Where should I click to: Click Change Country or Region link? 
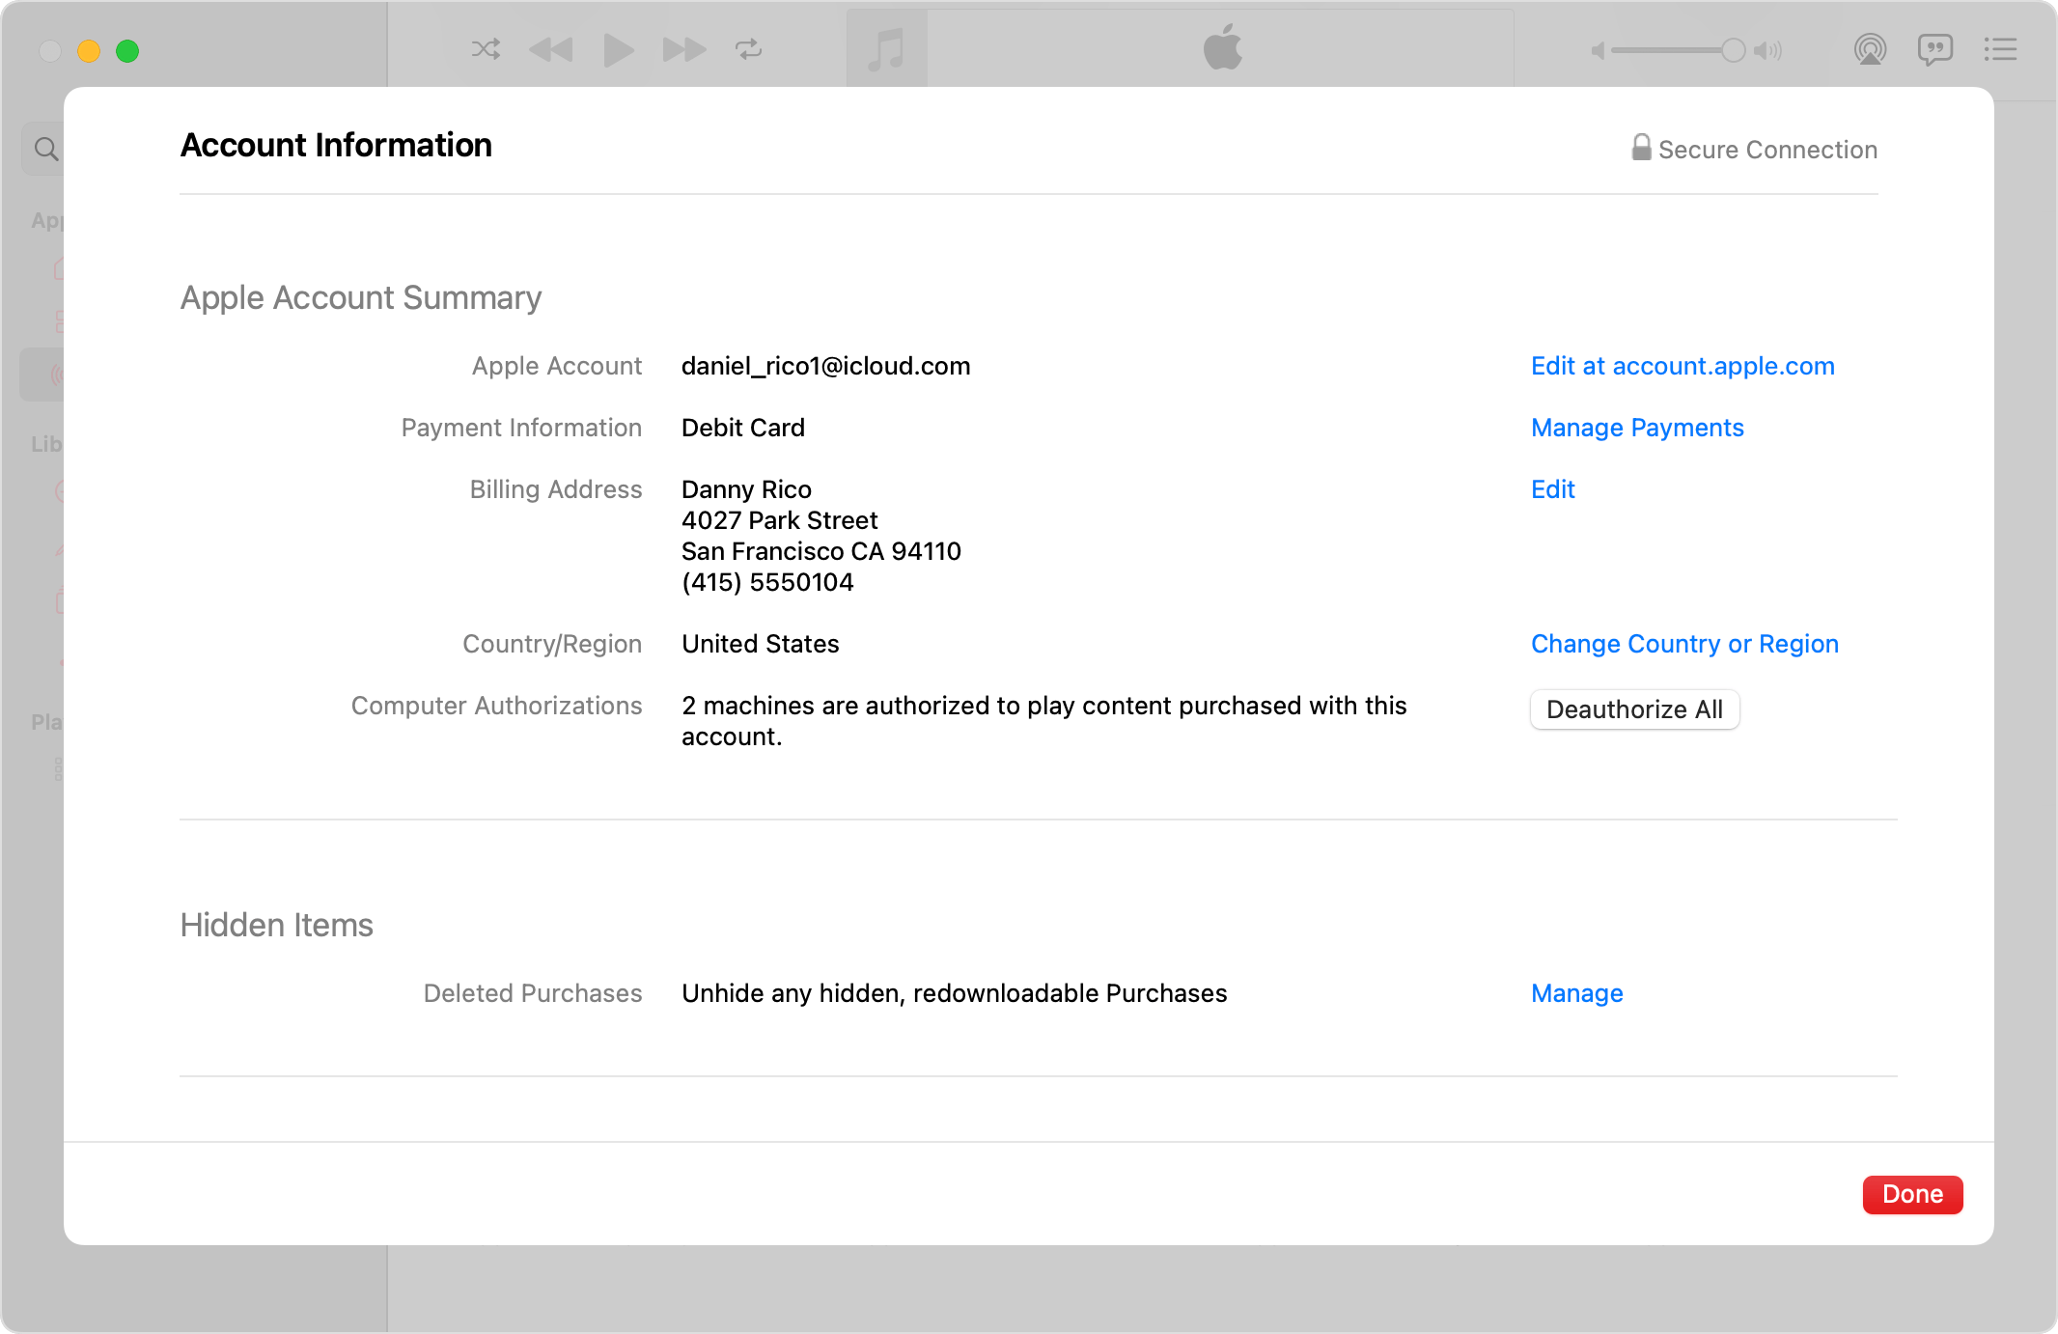tap(1684, 644)
